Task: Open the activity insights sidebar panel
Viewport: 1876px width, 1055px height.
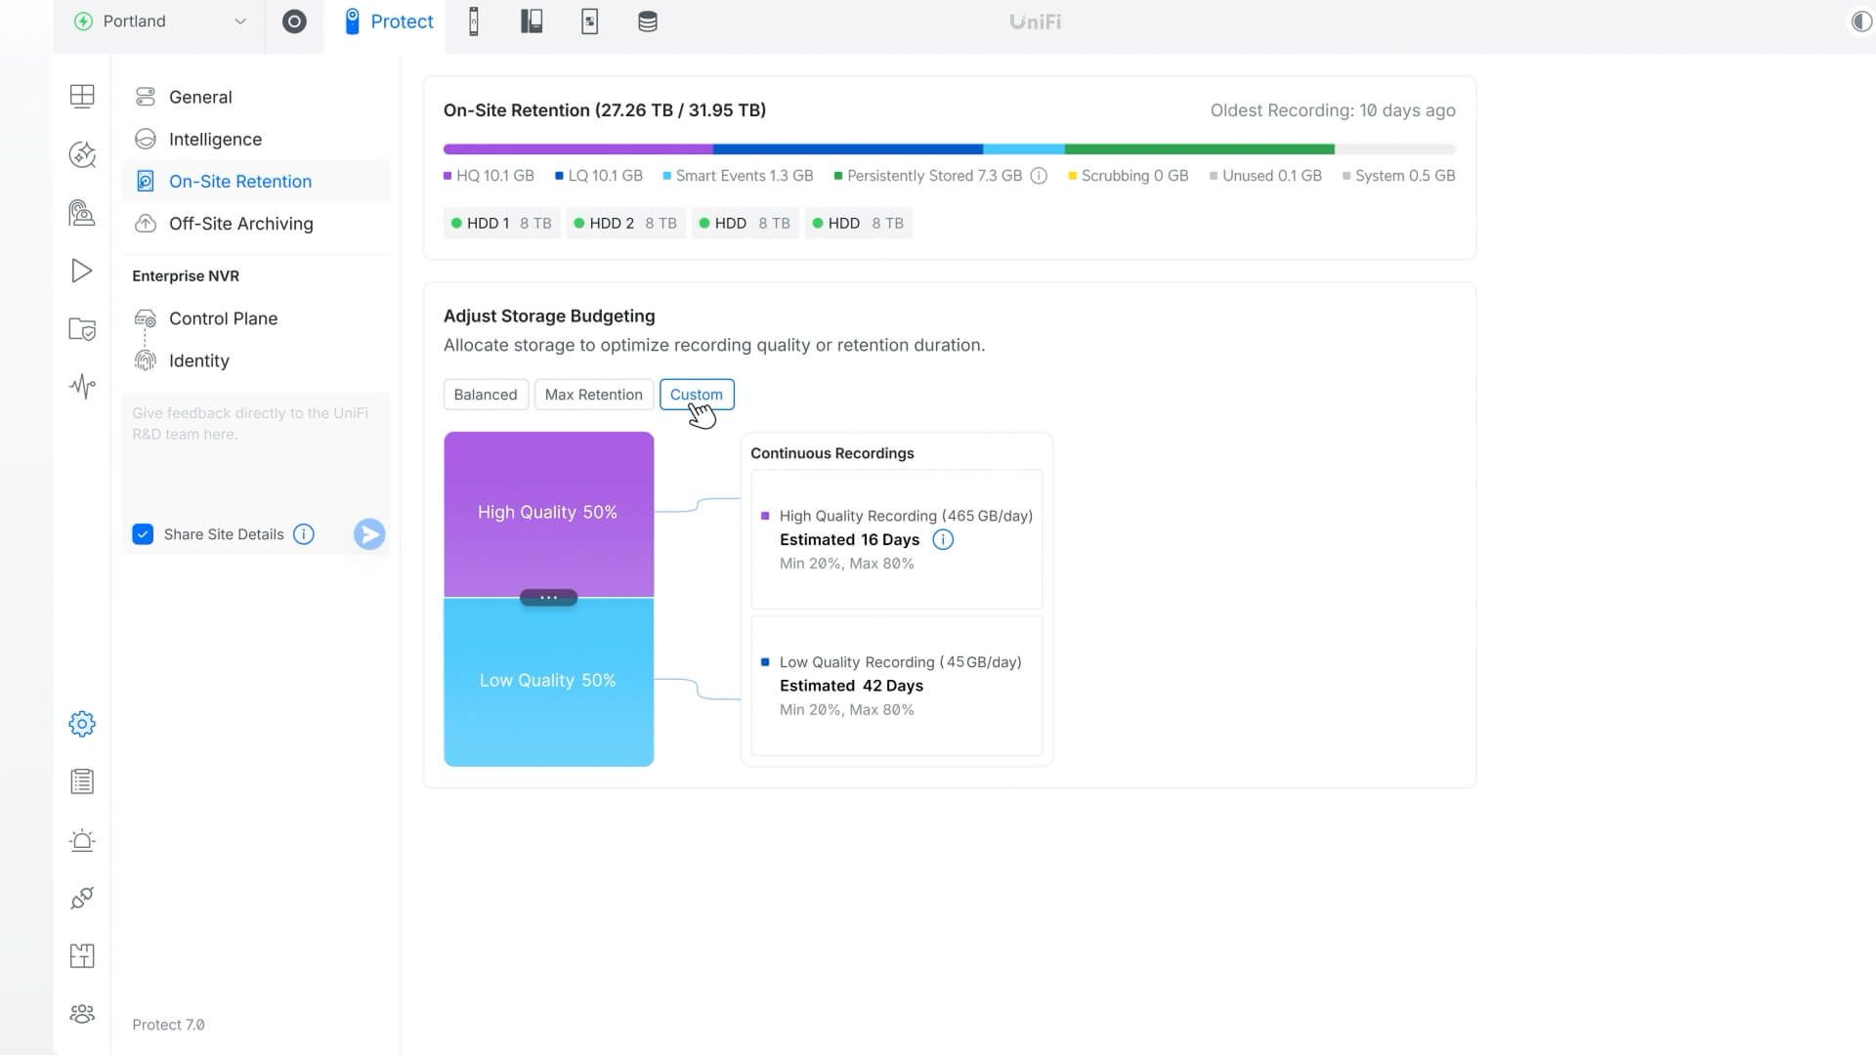Action: (82, 387)
